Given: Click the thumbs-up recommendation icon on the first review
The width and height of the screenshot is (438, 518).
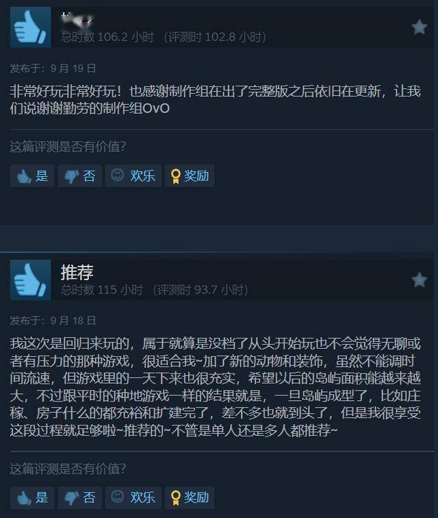Looking at the screenshot, I should 30,27.
